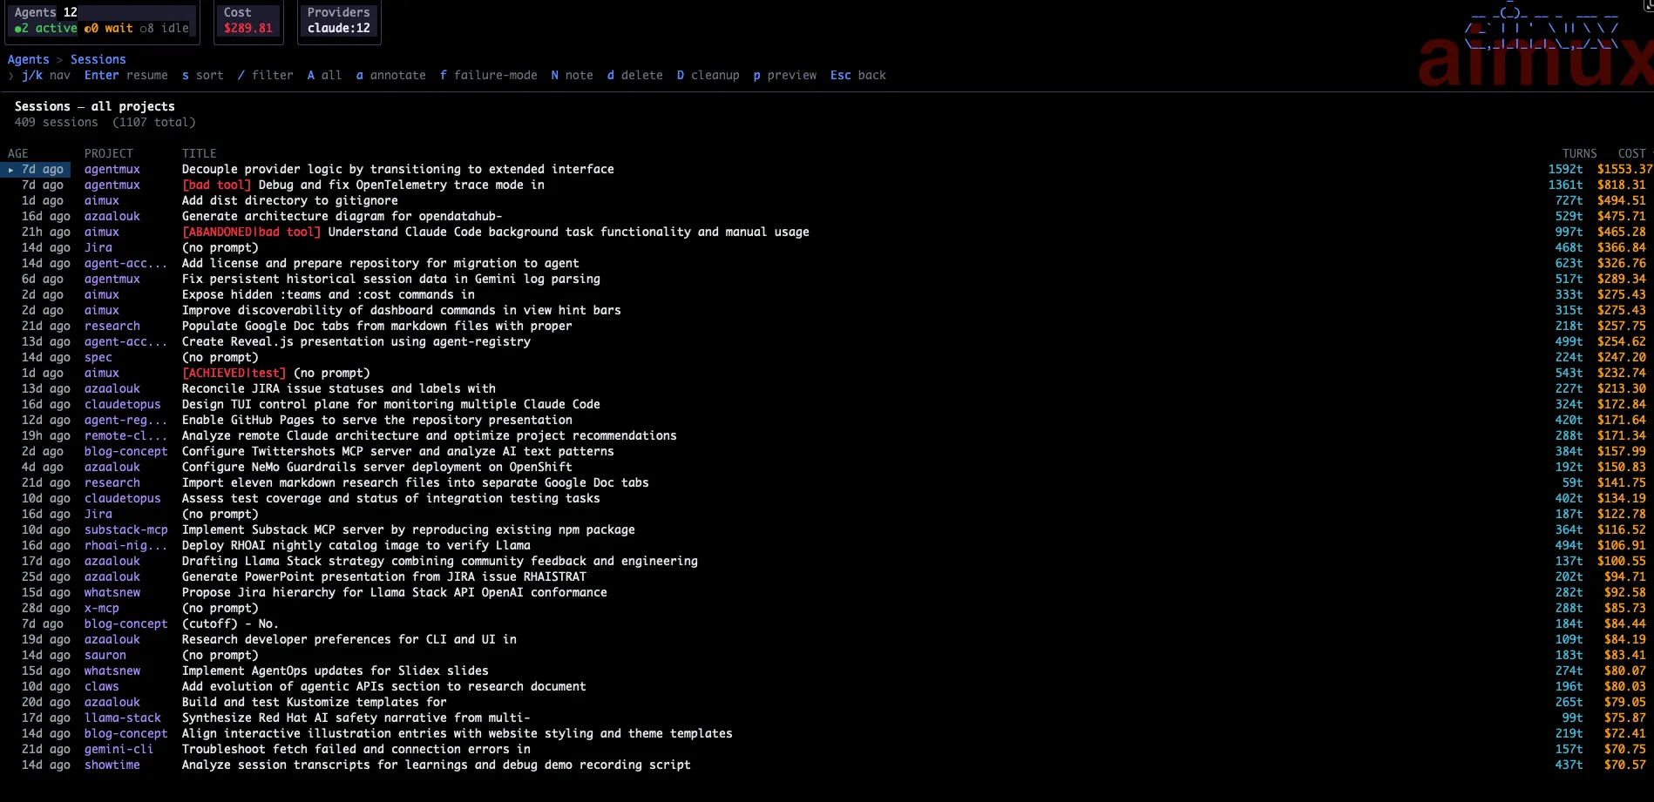
Task: Sort by the COST column header
Action: (x=1631, y=153)
